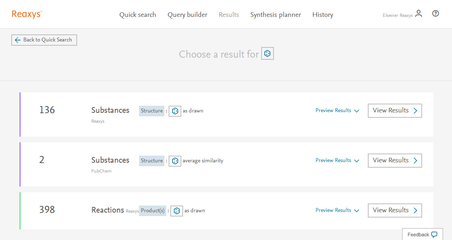Open the help question mark icon
This screenshot has height=240, width=452.
pos(435,14)
